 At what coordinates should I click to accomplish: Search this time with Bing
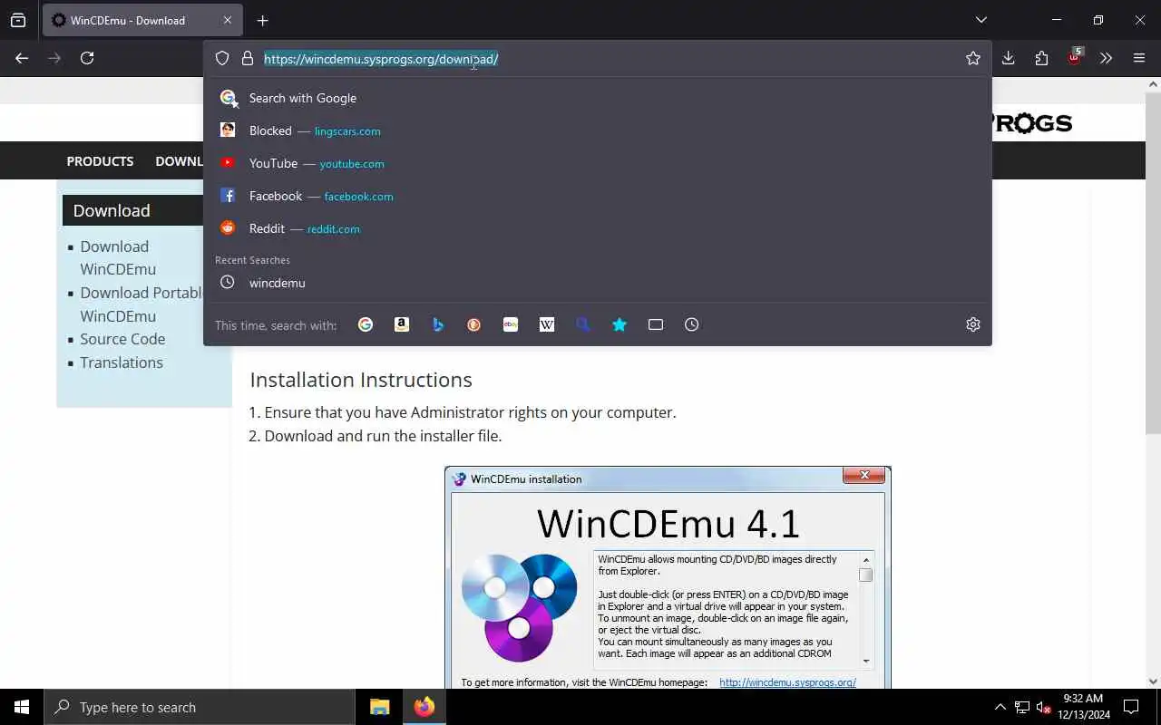(438, 324)
